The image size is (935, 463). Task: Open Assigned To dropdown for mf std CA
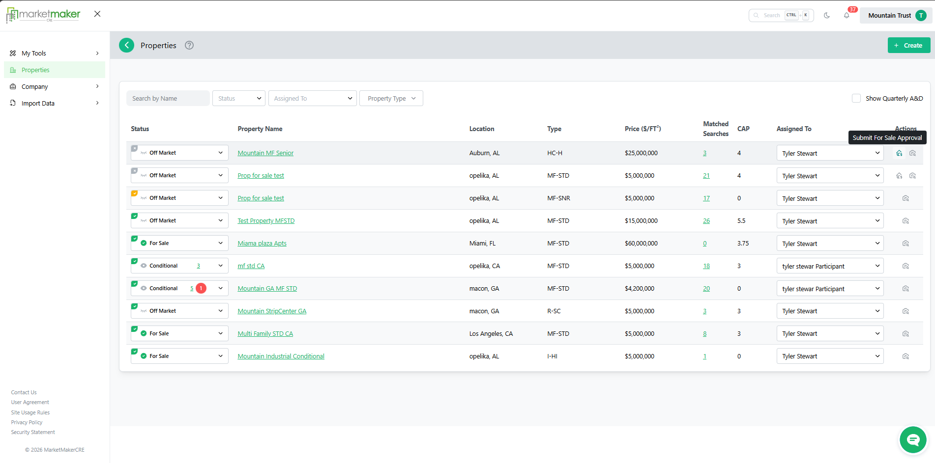pyautogui.click(x=830, y=266)
